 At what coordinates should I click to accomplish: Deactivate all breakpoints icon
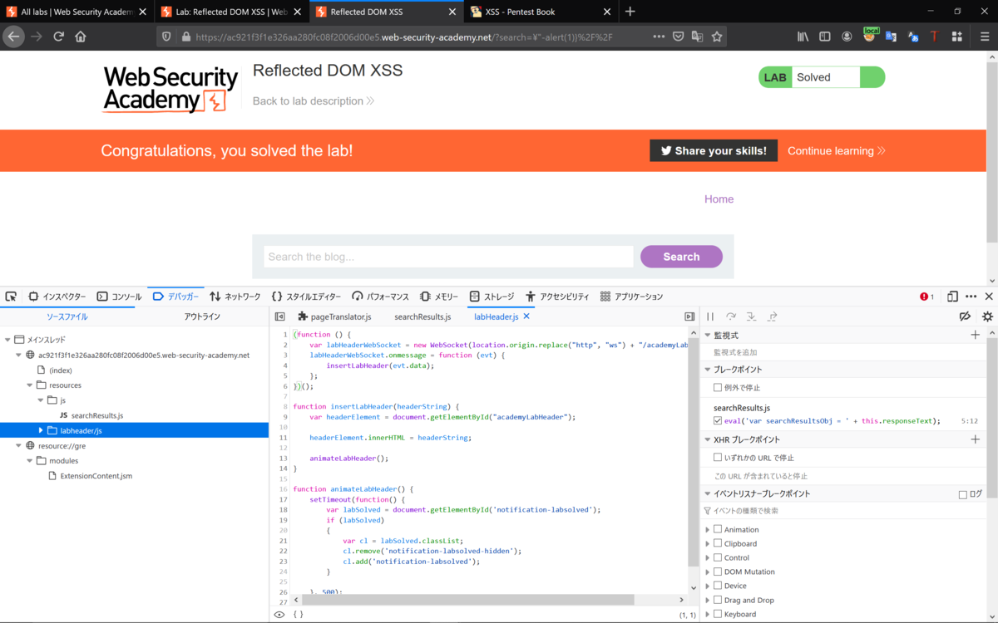[965, 316]
